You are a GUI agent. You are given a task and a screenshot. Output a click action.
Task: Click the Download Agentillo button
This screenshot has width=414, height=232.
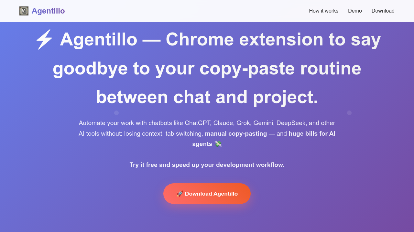[207, 193]
